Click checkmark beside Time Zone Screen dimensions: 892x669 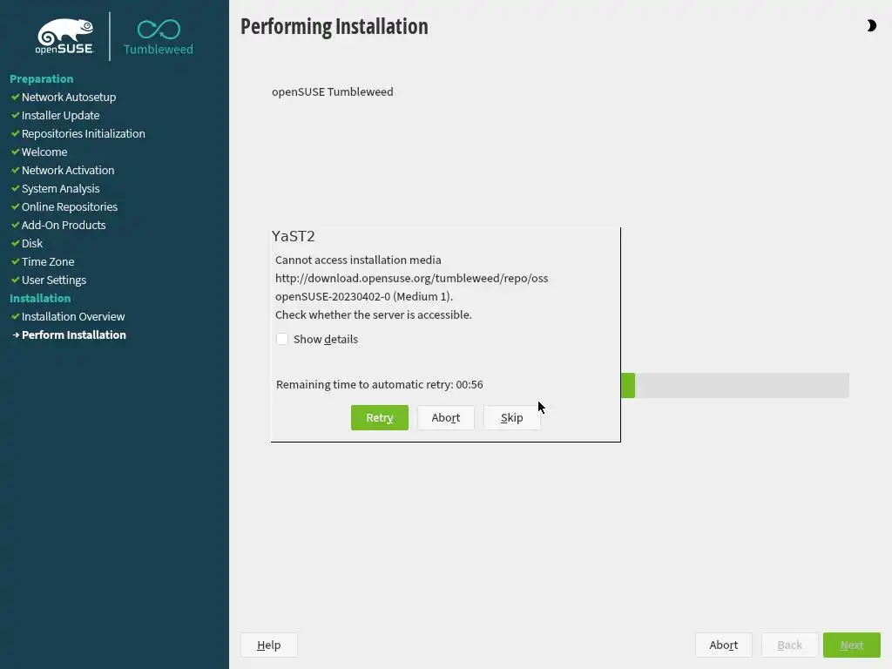16,261
